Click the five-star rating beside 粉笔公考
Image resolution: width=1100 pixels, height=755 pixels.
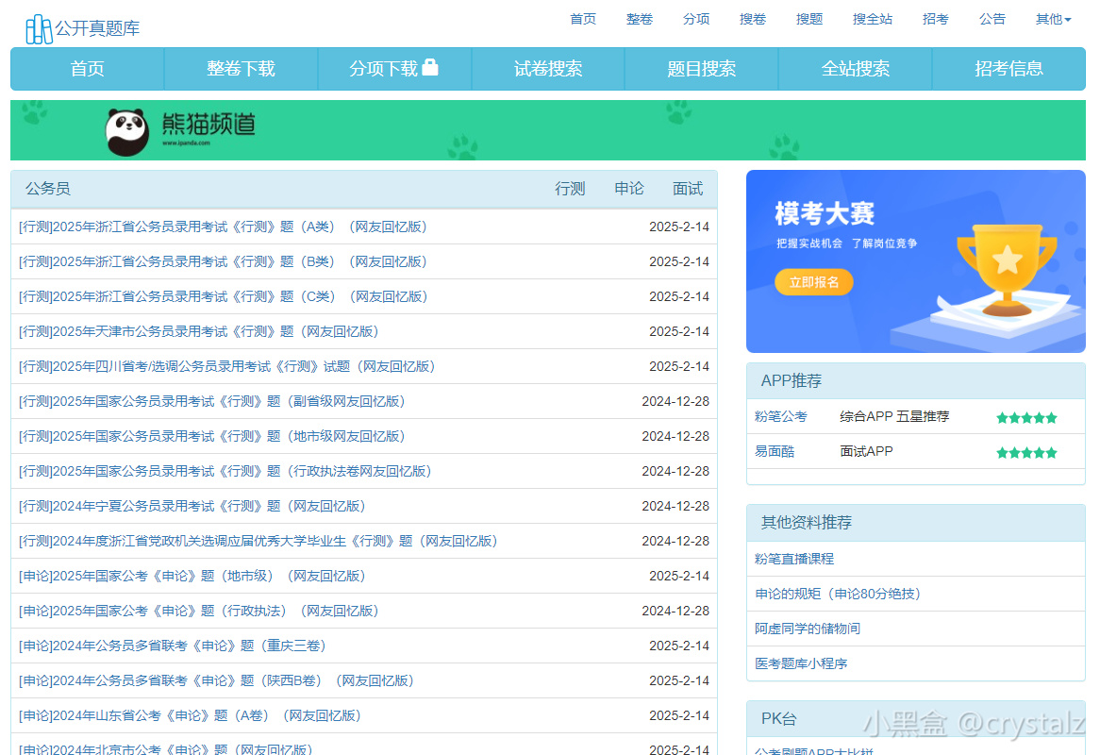1026,416
